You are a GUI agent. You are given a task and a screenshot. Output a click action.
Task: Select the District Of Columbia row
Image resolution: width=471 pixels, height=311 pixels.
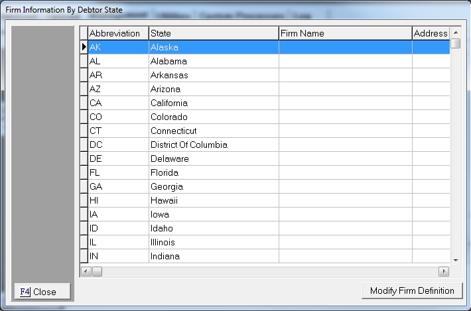[x=213, y=145]
